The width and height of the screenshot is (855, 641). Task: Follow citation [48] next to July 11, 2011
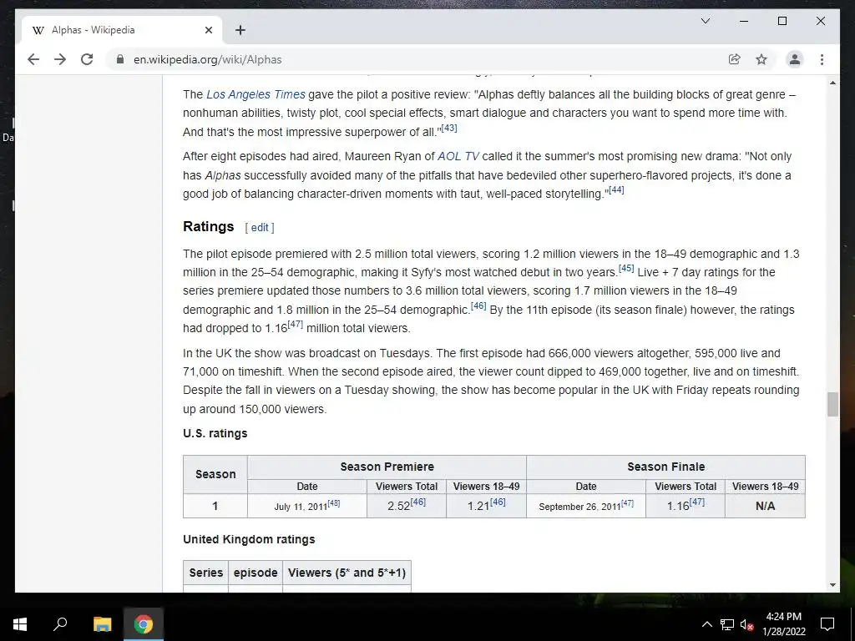point(334,503)
